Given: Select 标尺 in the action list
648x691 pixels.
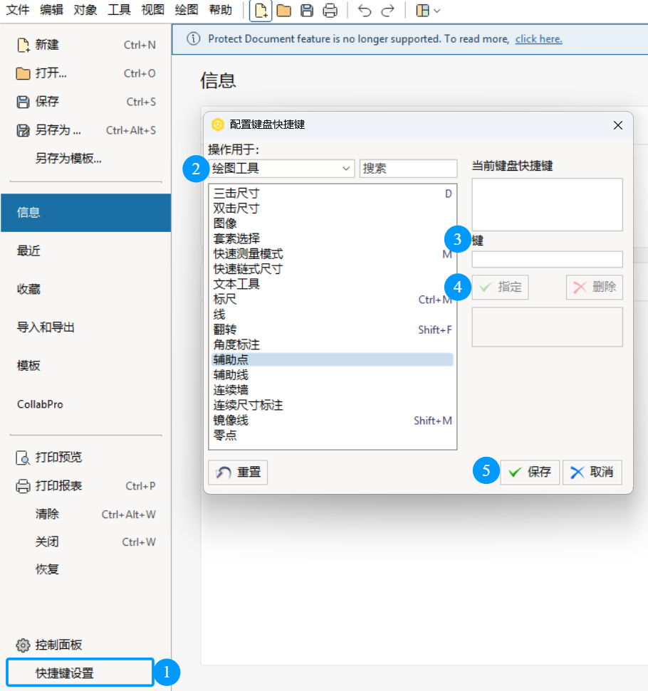Looking at the screenshot, I should [x=333, y=299].
